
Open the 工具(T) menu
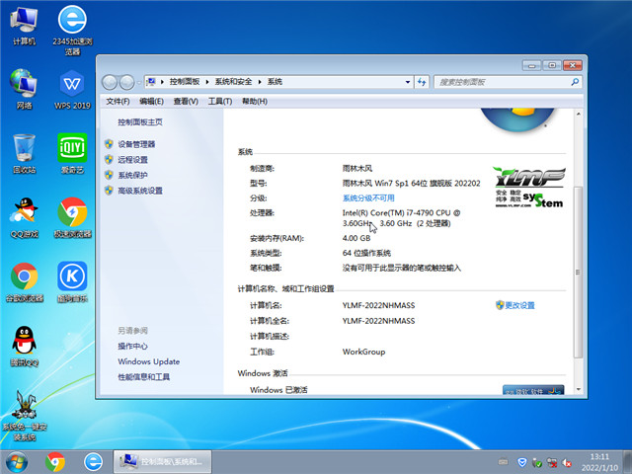220,101
